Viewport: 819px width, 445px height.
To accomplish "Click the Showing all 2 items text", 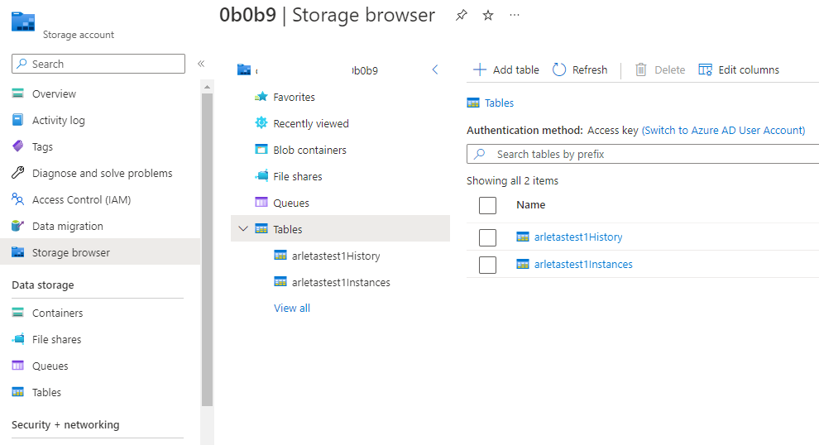I will pos(512,180).
